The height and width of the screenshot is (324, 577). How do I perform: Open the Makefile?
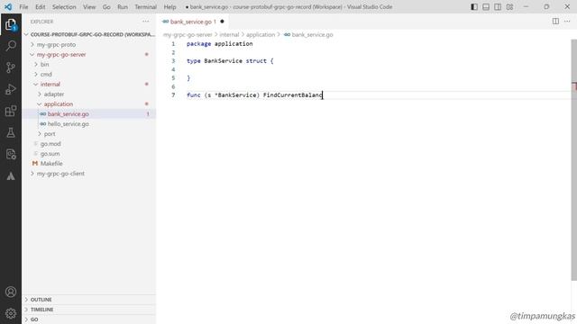click(x=89, y=164)
